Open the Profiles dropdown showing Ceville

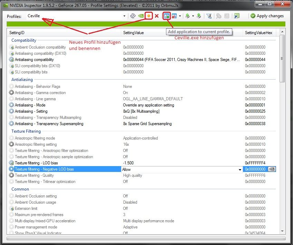tap(124, 16)
